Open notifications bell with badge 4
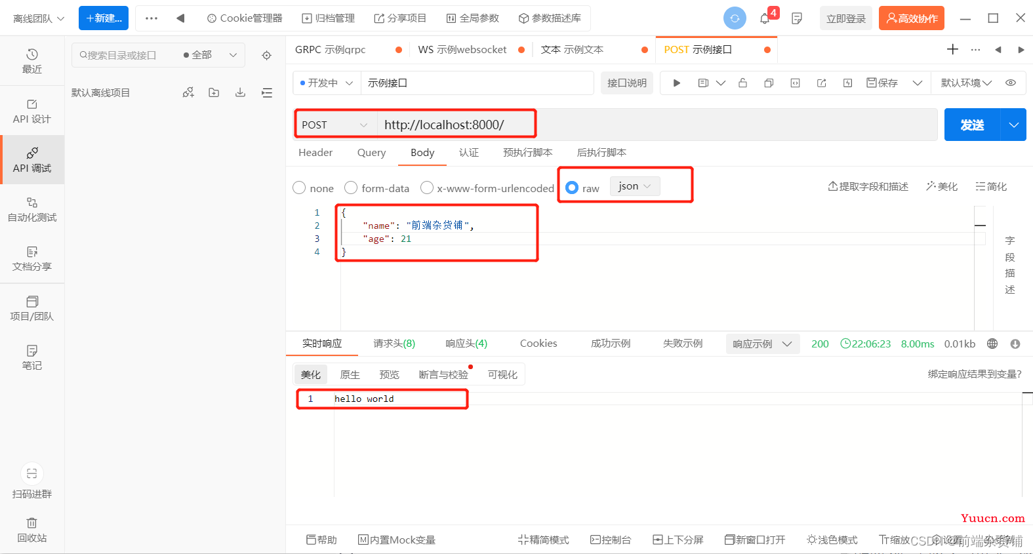1033x554 pixels. point(766,18)
